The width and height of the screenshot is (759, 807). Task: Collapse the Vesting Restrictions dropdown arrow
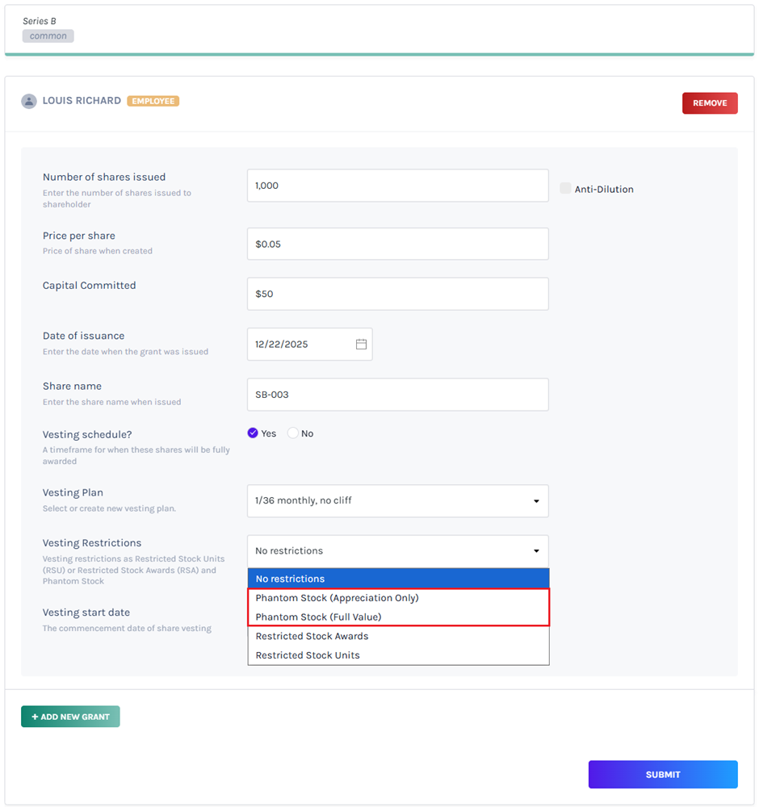(x=535, y=550)
